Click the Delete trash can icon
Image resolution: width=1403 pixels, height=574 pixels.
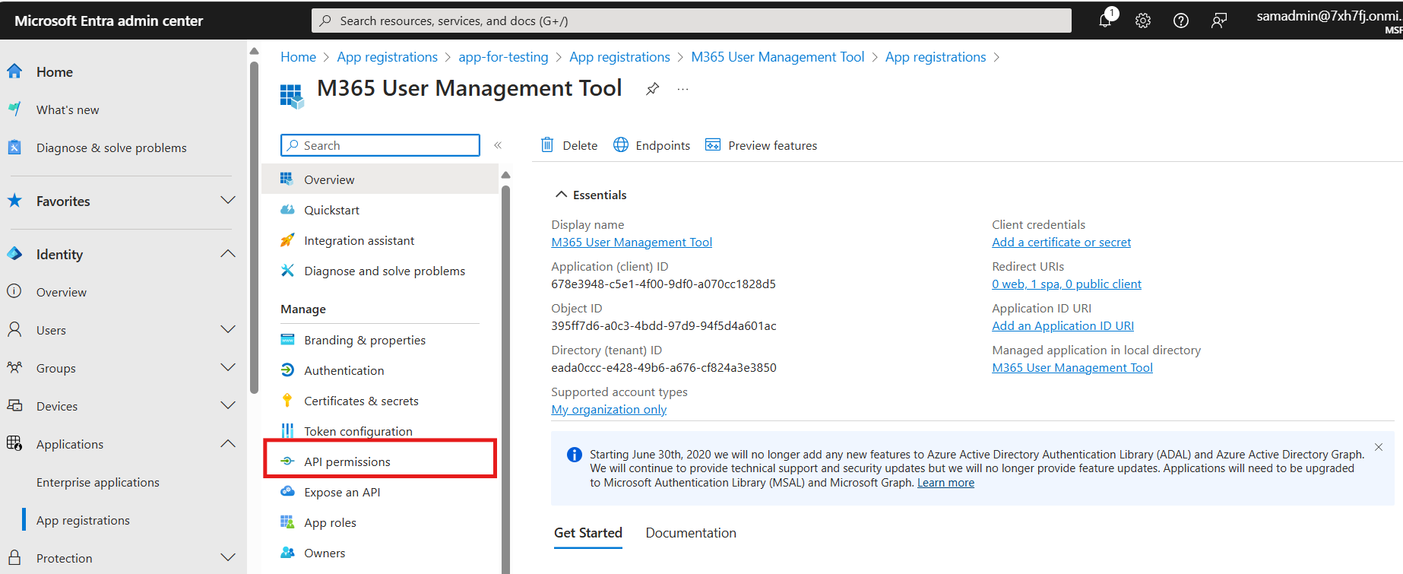[547, 144]
